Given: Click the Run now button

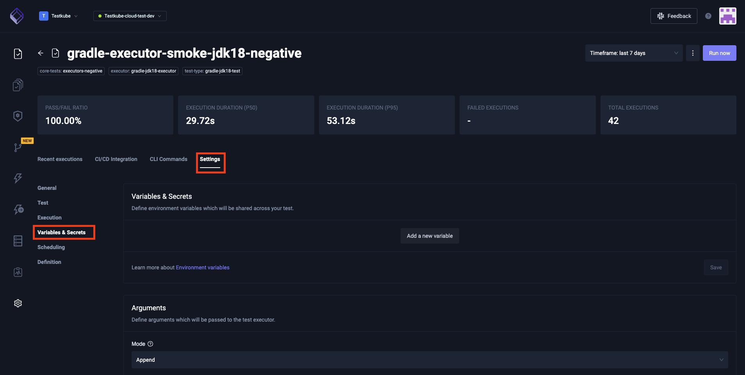Looking at the screenshot, I should click(x=719, y=53).
